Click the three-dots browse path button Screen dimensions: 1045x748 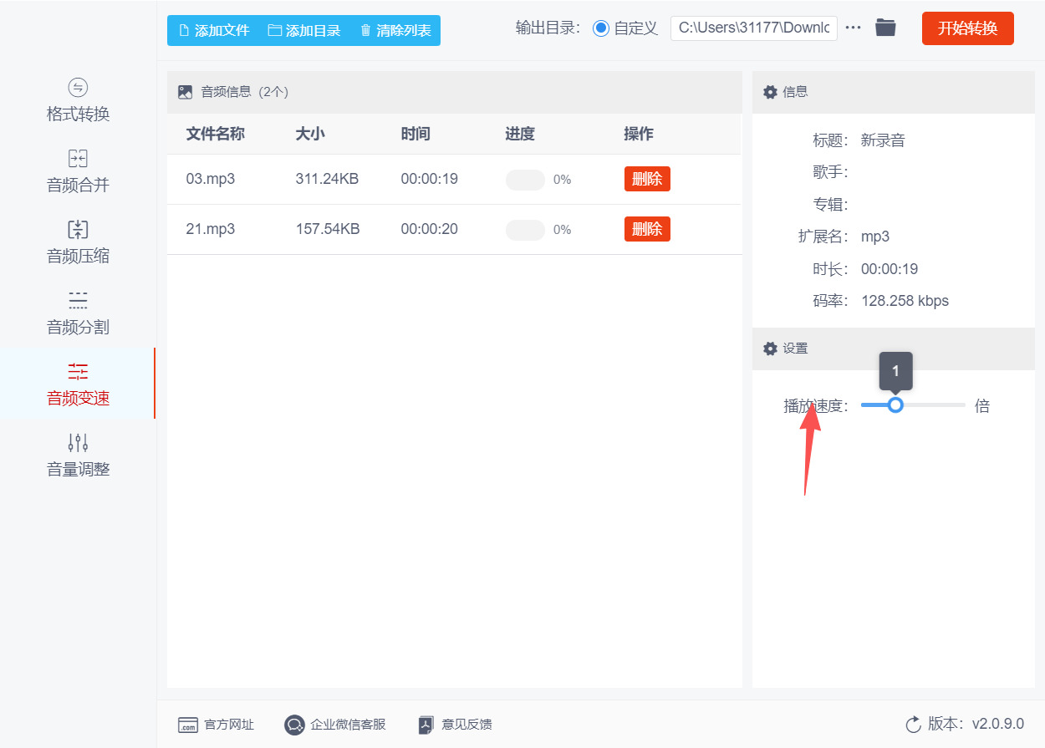[853, 28]
